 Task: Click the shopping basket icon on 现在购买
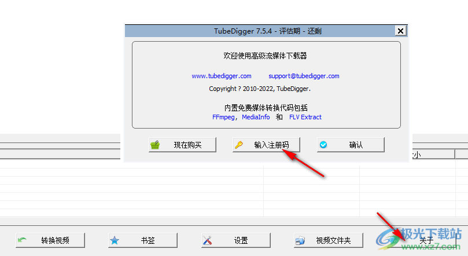click(155, 145)
